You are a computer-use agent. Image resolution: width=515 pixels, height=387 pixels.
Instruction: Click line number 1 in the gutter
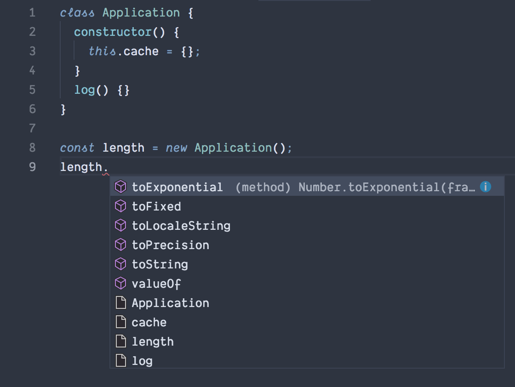point(31,12)
